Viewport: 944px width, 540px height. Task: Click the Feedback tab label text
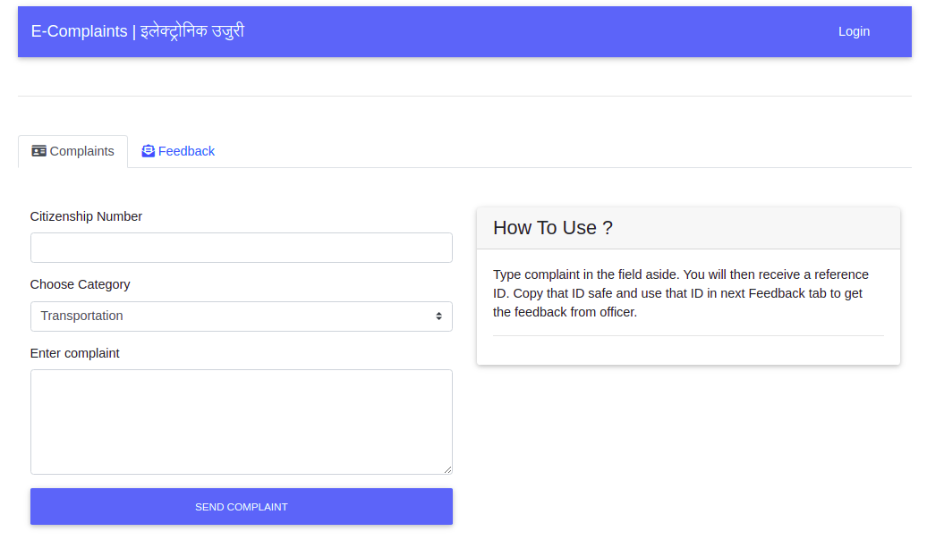click(185, 150)
